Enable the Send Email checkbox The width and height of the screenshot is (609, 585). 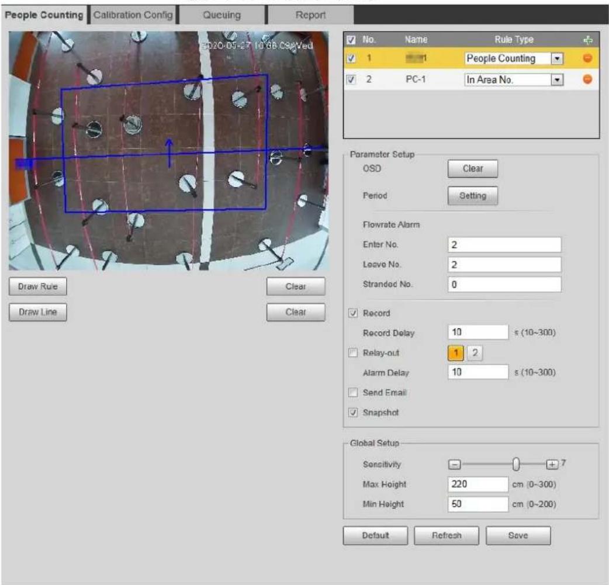point(352,392)
